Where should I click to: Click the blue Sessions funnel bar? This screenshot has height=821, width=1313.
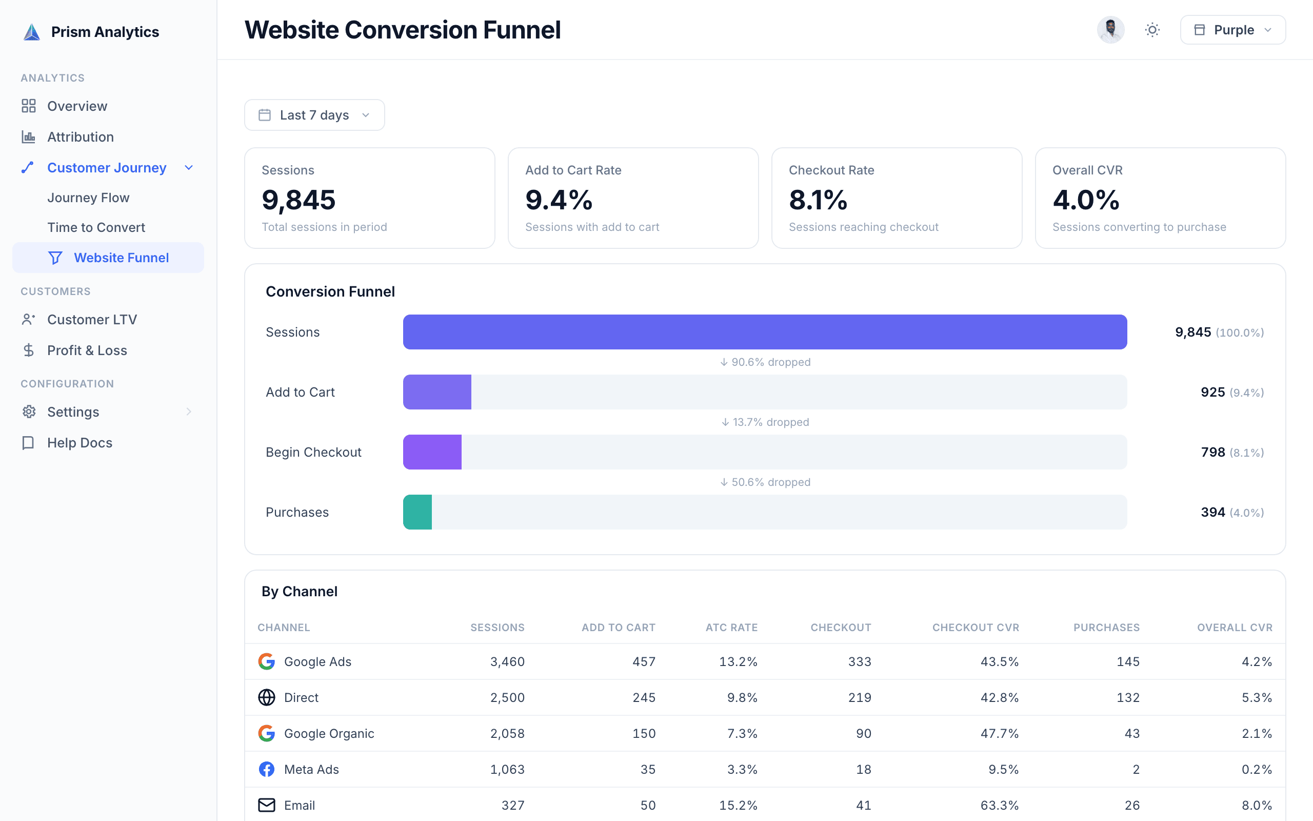tap(765, 332)
